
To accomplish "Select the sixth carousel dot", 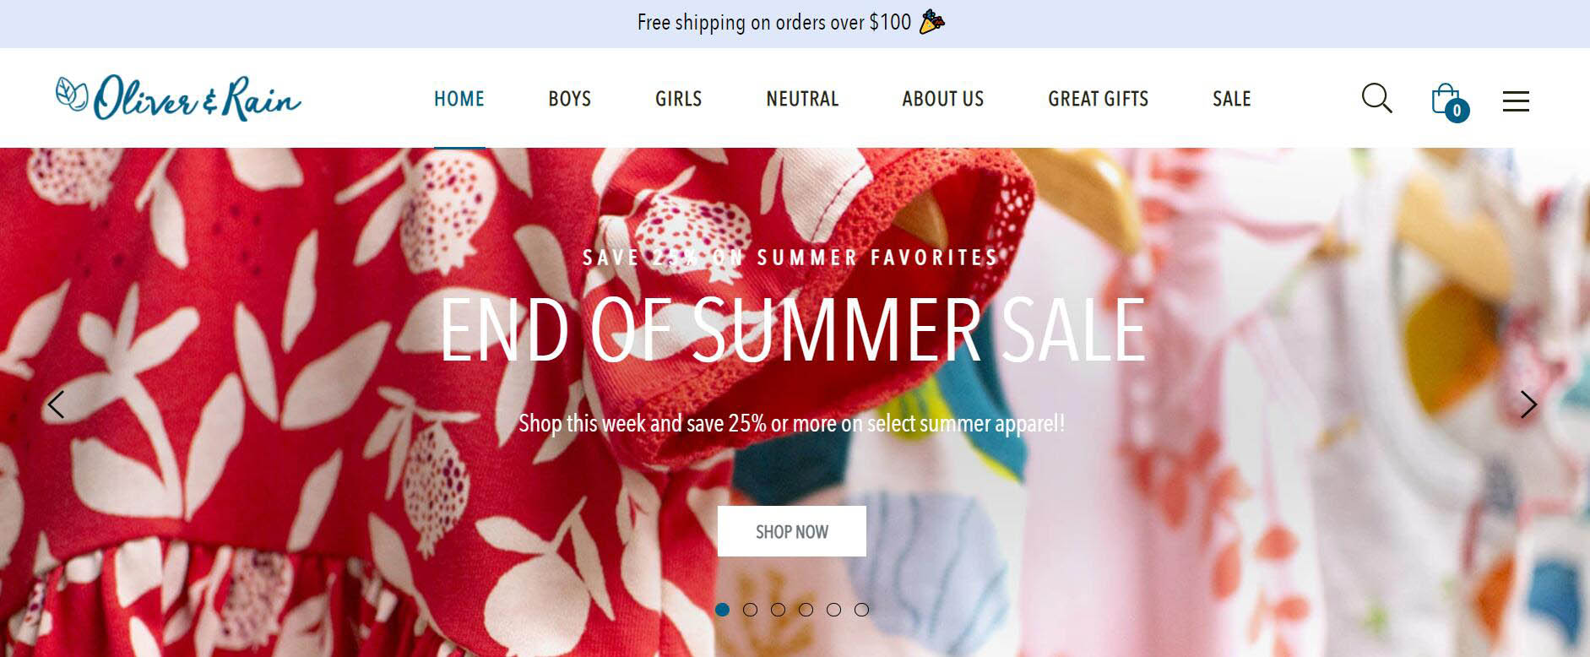I will pos(861,610).
